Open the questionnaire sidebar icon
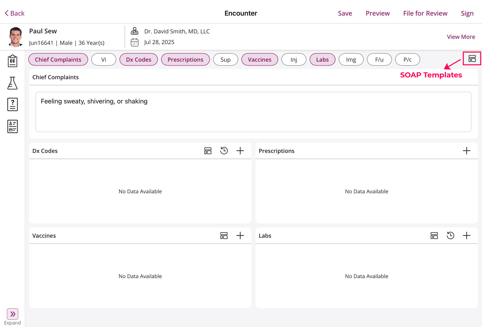This screenshot has width=482, height=327. [12, 105]
